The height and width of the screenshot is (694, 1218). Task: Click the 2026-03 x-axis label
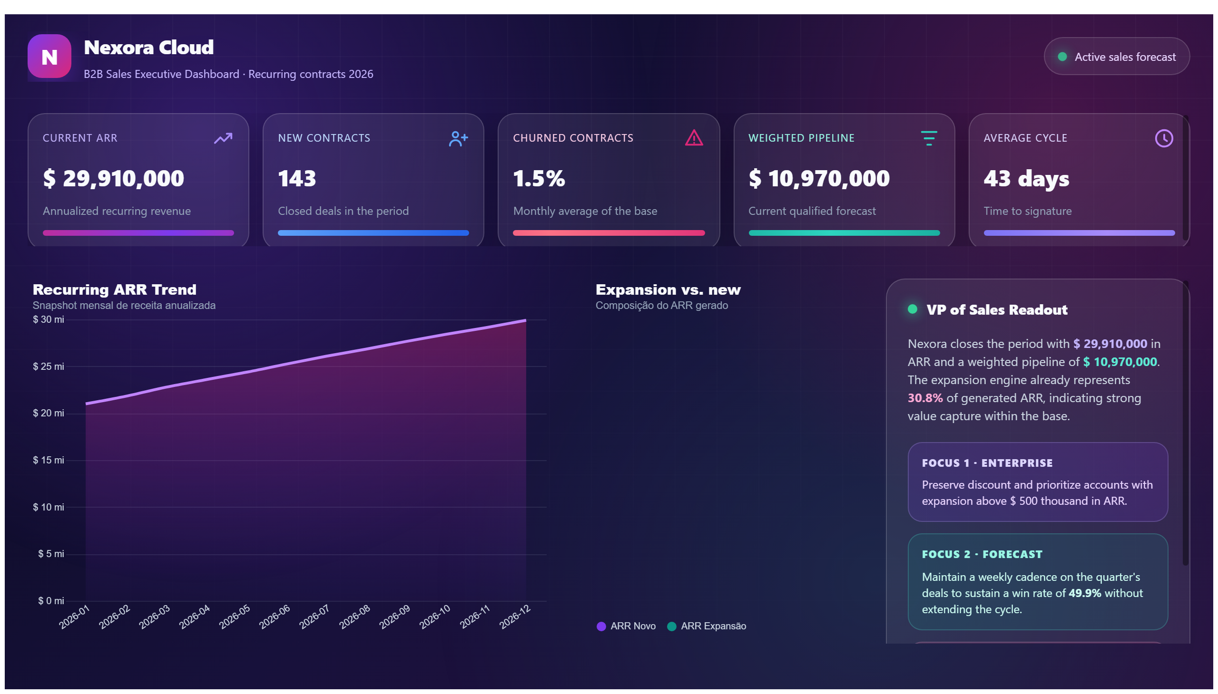click(x=154, y=617)
